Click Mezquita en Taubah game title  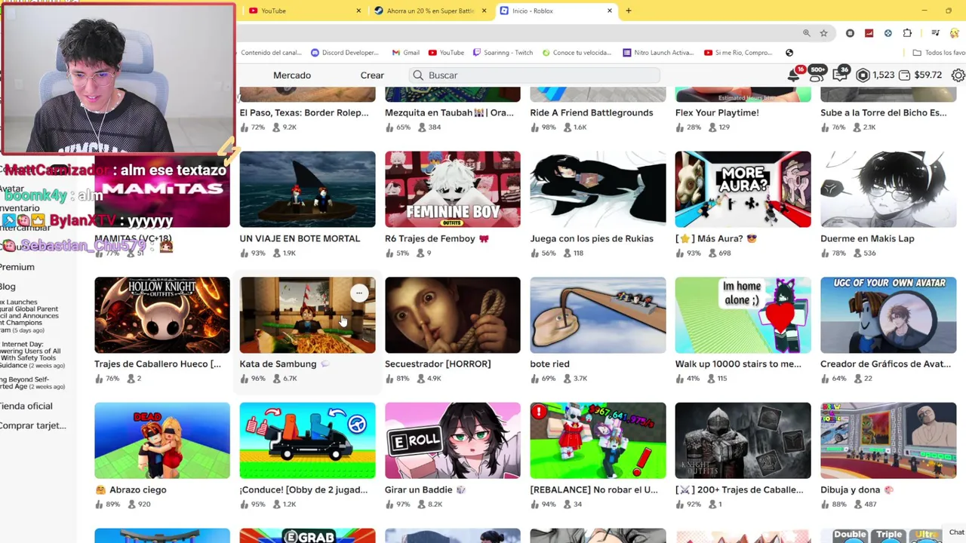[449, 112]
